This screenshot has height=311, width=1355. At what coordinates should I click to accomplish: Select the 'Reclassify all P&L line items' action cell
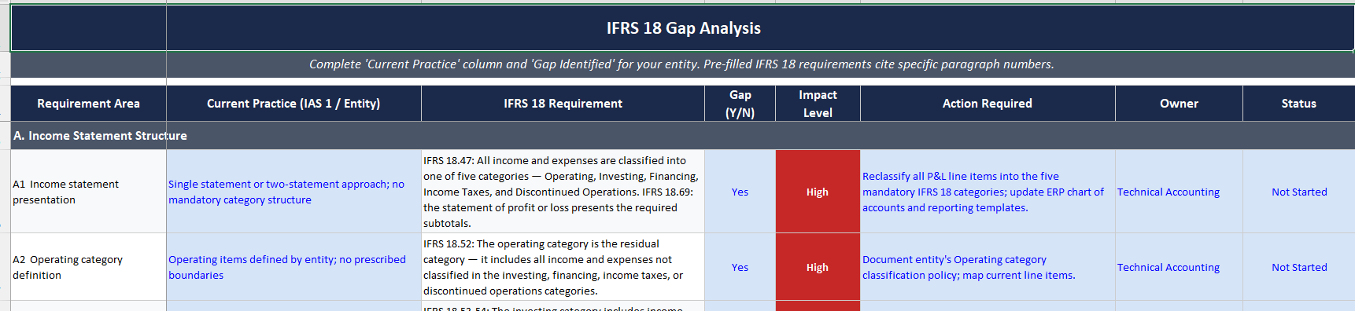988,192
